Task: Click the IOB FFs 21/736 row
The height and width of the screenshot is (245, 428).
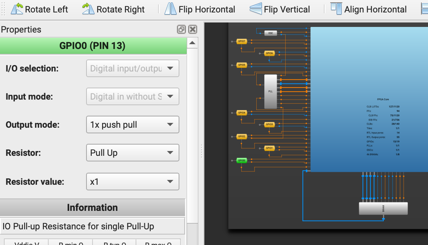Action: (383, 120)
